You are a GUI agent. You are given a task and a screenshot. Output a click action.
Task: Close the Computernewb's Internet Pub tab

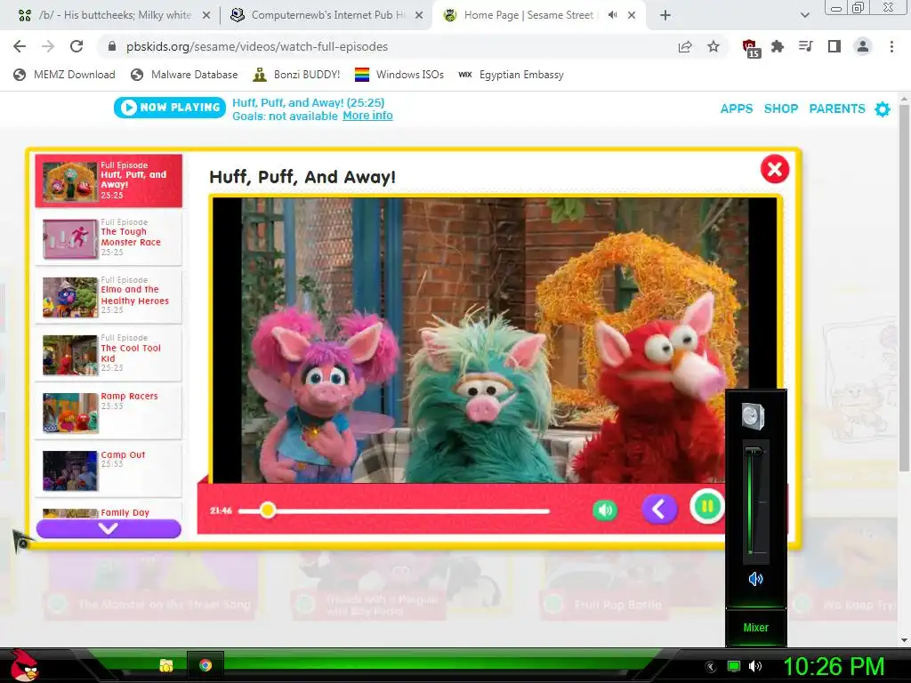click(419, 16)
